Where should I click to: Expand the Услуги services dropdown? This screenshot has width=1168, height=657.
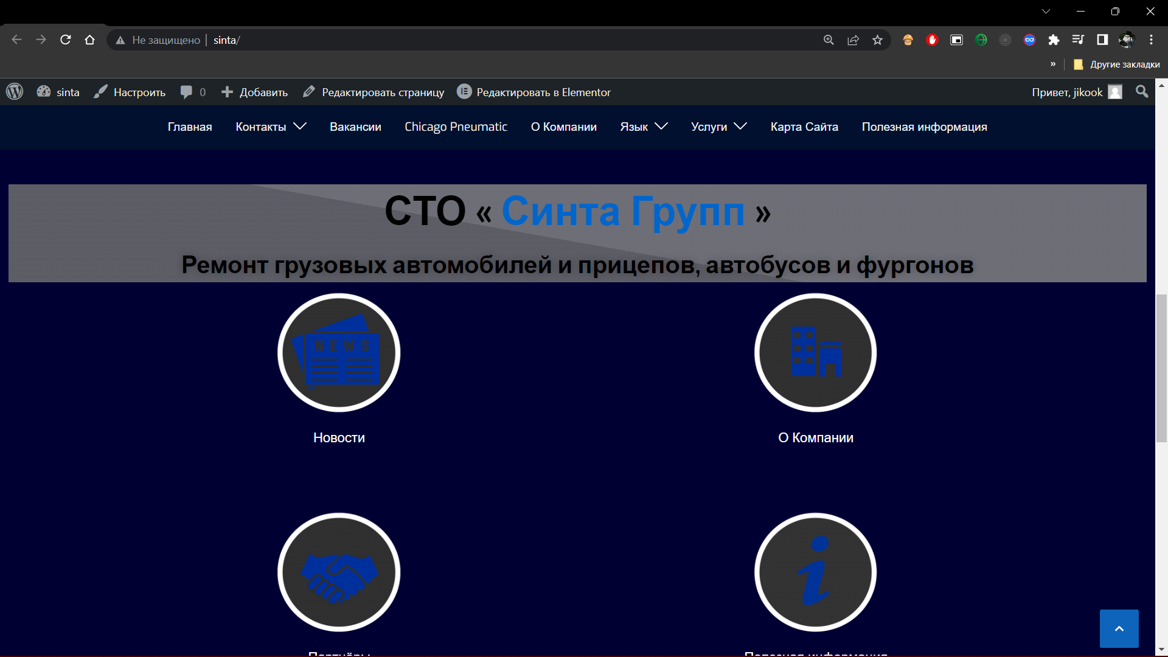[x=718, y=127]
